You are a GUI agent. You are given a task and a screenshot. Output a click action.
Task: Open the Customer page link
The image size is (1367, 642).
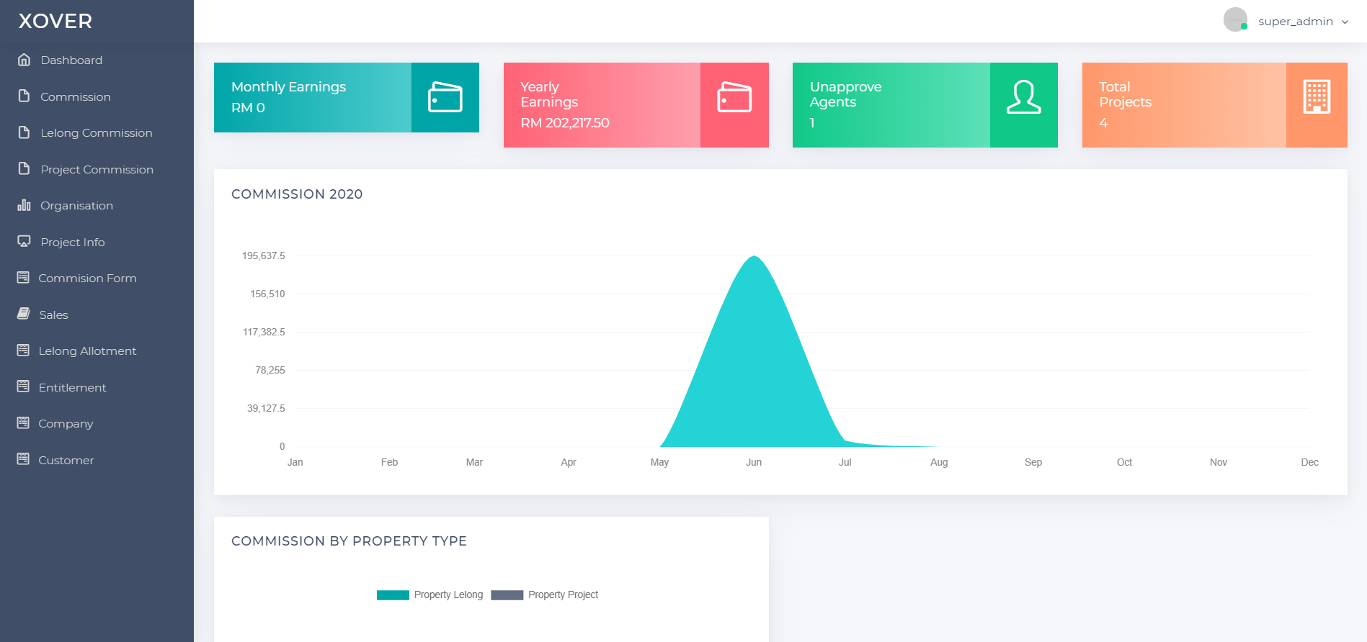[66, 460]
